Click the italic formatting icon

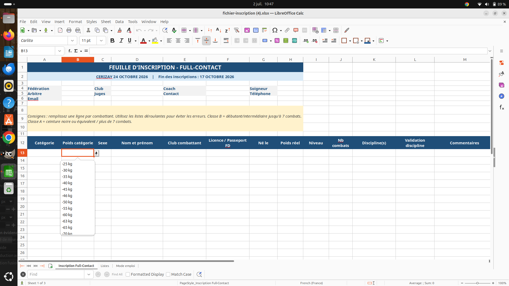(121, 41)
